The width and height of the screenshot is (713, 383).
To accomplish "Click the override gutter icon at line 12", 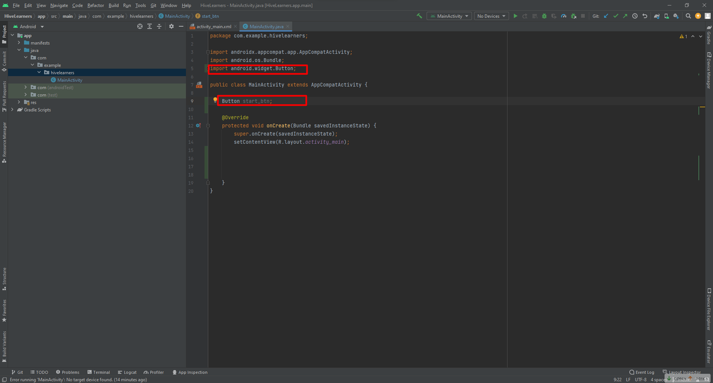I will 198,125.
